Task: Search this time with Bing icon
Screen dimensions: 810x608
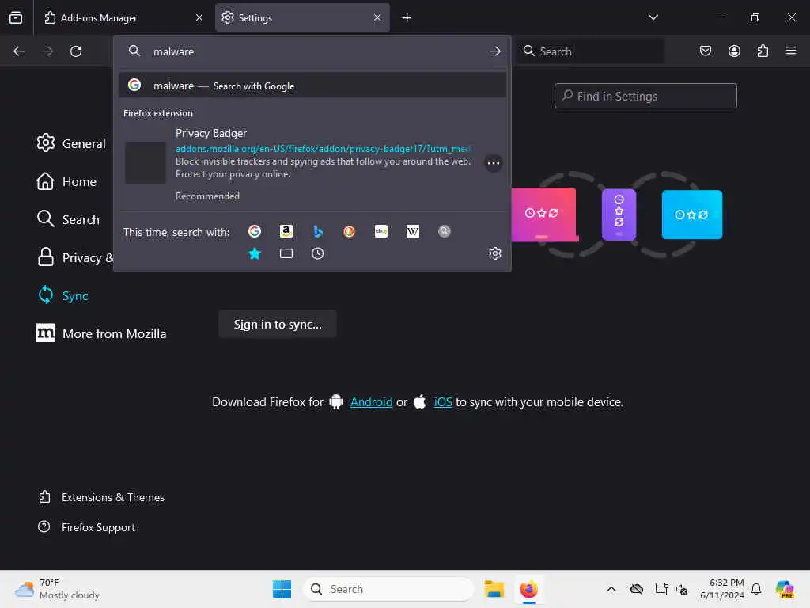Action: 318,231
